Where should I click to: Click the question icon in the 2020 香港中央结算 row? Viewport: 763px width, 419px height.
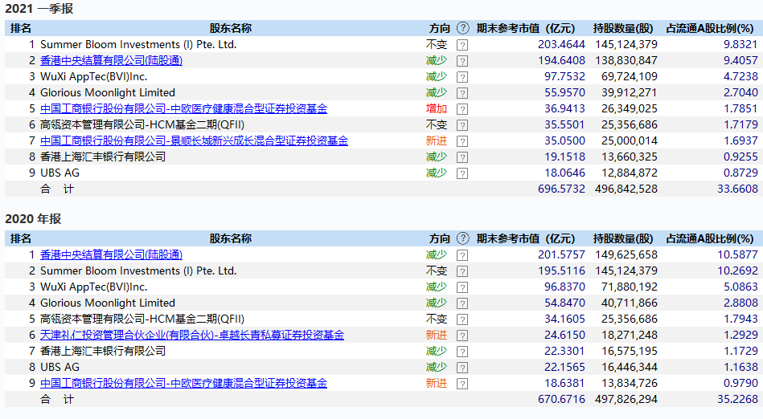click(462, 255)
